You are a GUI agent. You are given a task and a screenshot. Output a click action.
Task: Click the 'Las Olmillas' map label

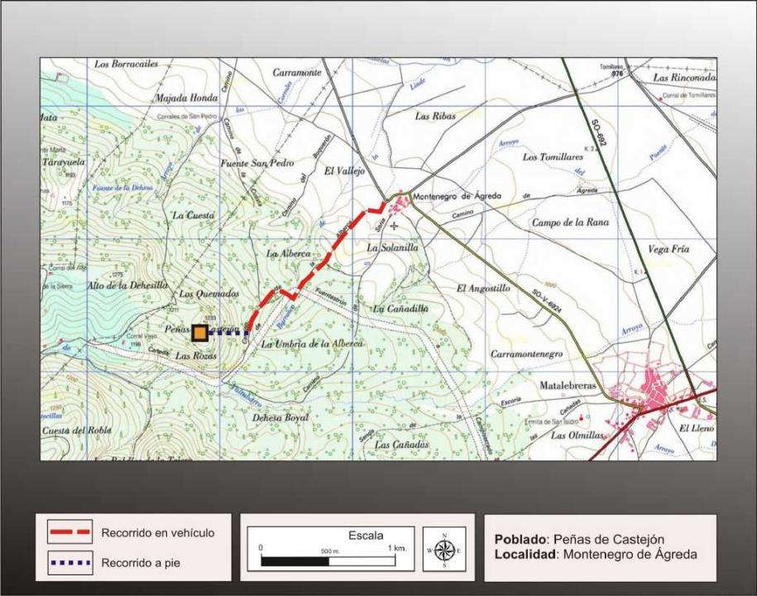click(x=577, y=435)
